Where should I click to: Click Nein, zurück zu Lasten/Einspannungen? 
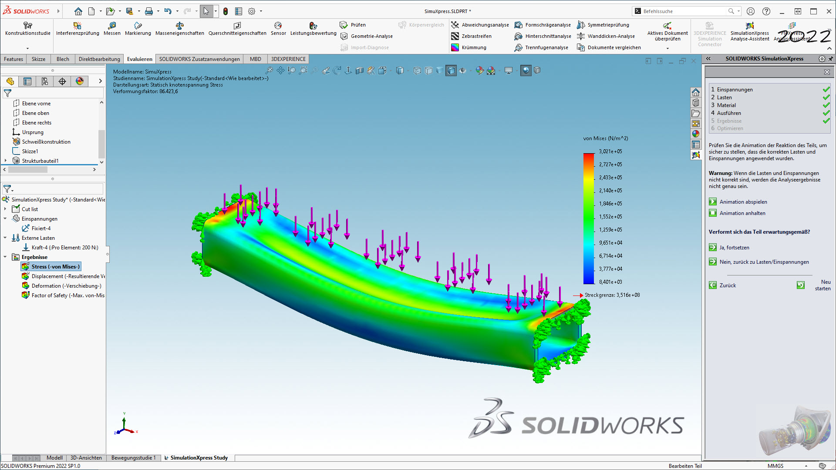click(759, 262)
